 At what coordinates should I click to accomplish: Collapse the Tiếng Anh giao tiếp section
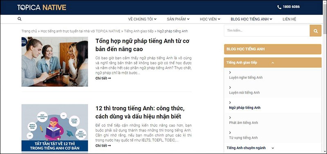point(273,63)
